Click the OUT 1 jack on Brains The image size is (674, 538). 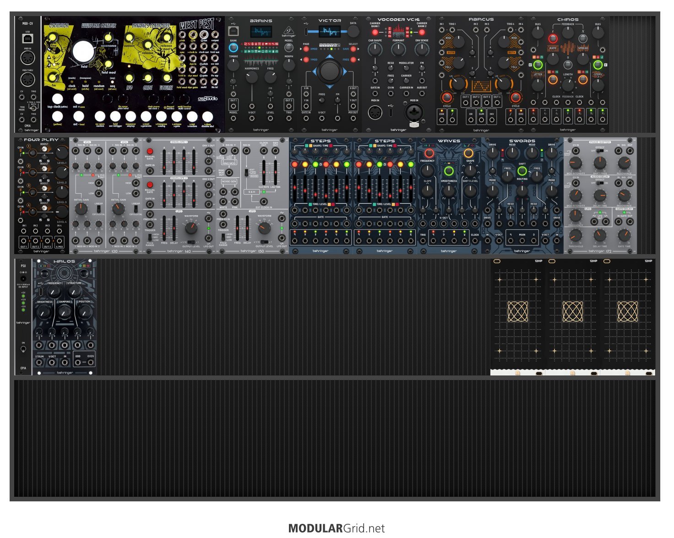tap(234, 106)
